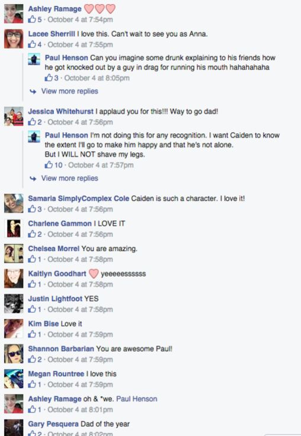Click like thumb under Justin Lightfoot's YES comment

(x=32, y=309)
